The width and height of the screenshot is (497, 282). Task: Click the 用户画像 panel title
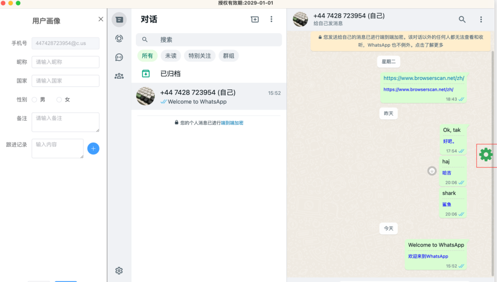point(46,21)
